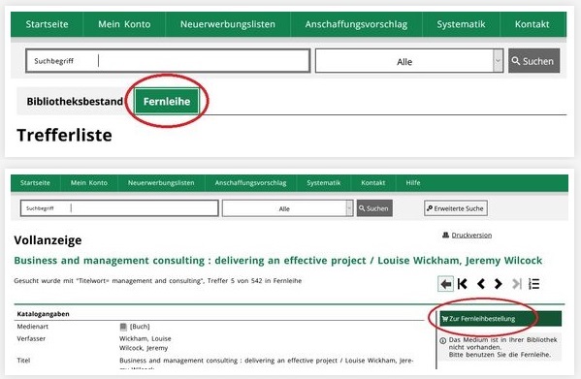Open Neuerwerbungslisten in top menu
581x379 pixels.
point(228,24)
